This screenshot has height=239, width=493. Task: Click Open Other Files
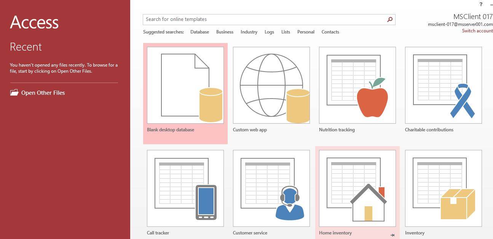coord(43,92)
